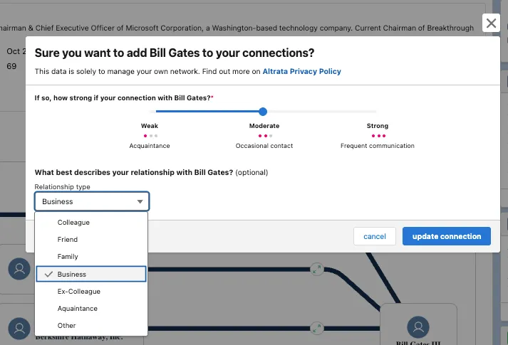Open the Relationship type dropdown arrow
Viewport: 508px width, 345px height.
click(140, 201)
